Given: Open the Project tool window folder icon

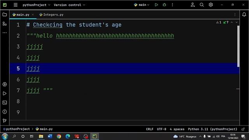Looking at the screenshot, I should (5, 15).
